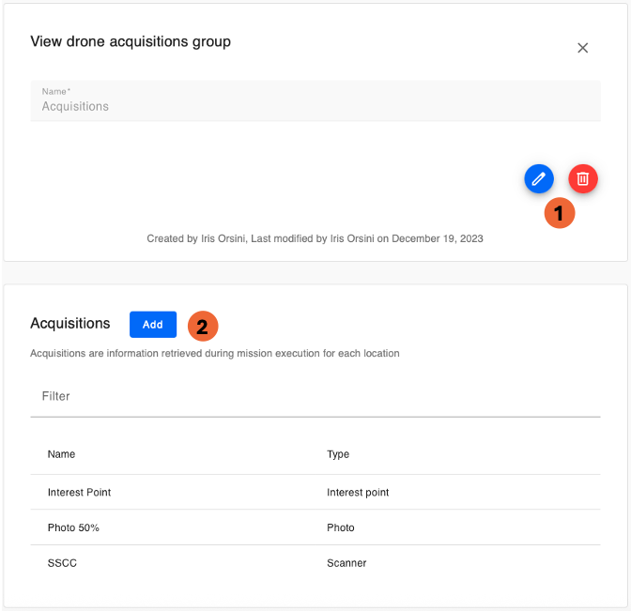Viewport: 631px width, 611px height.
Task: Click the Name field showing Acquisitions
Action: pos(315,100)
